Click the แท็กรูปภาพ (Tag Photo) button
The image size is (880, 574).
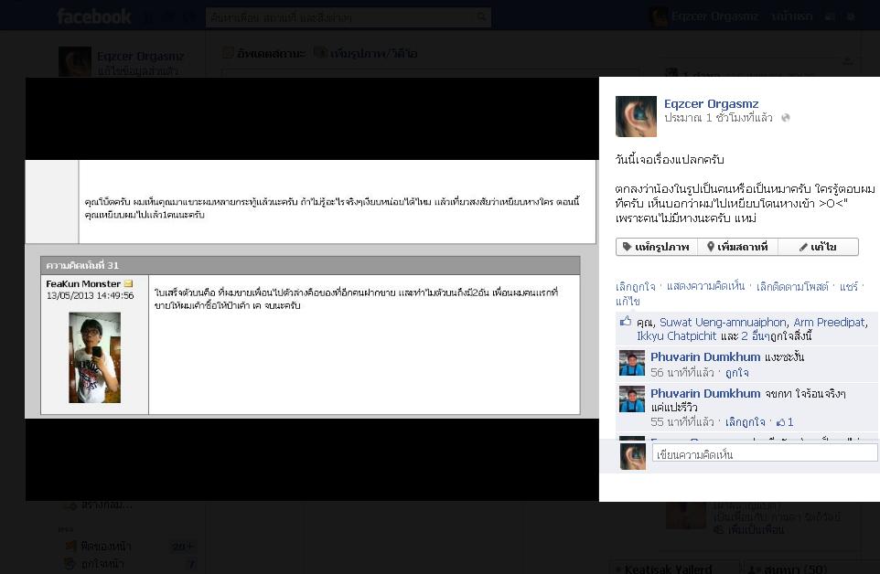point(657,247)
